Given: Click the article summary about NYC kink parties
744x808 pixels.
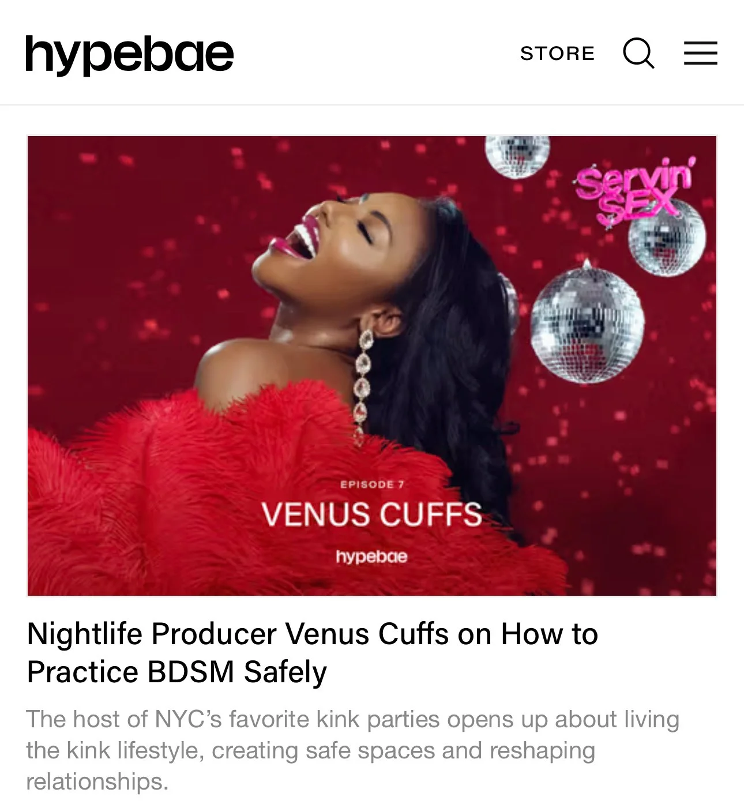Looking at the screenshot, I should tap(352, 750).
